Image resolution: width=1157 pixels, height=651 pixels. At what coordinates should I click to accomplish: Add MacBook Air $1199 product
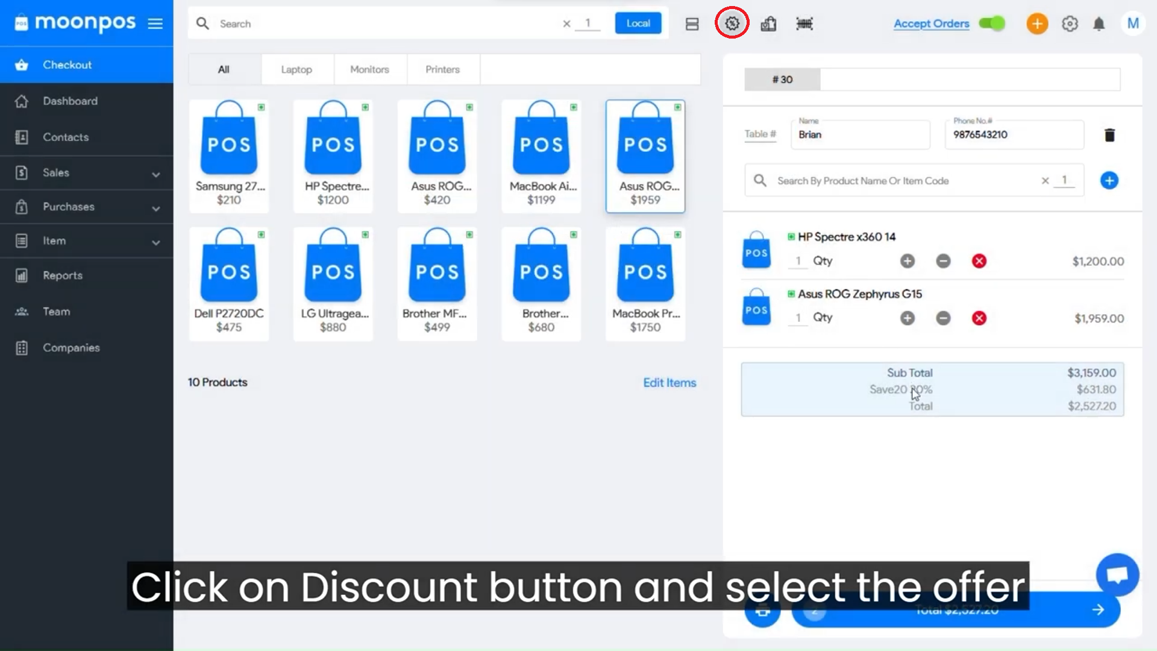click(542, 156)
